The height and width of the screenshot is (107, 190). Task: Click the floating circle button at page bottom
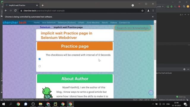[x=151, y=93]
